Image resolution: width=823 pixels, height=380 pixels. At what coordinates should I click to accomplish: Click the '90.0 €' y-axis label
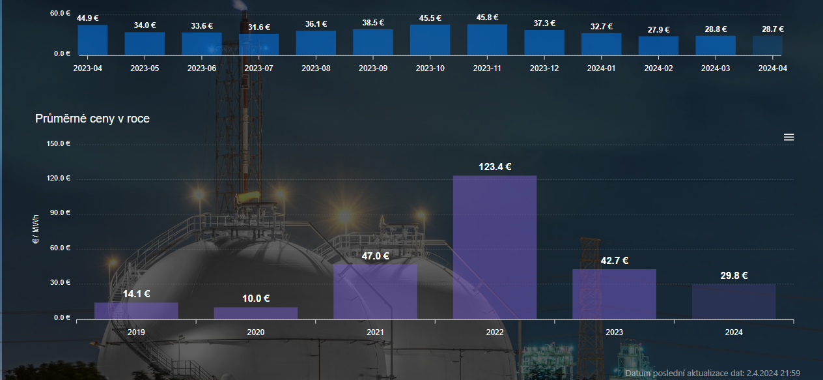tap(61, 214)
